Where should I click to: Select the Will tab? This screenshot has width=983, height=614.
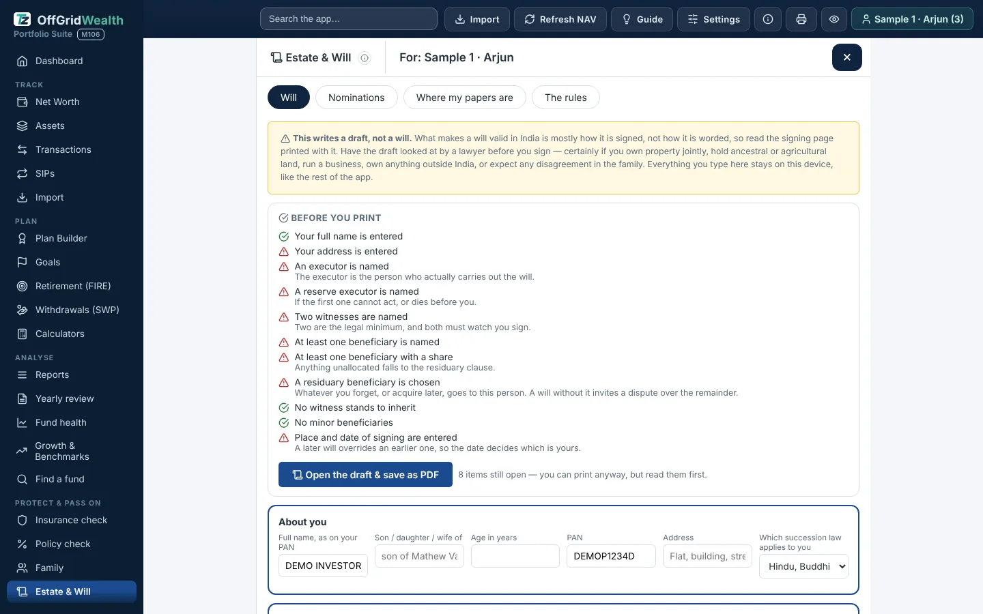pyautogui.click(x=289, y=98)
